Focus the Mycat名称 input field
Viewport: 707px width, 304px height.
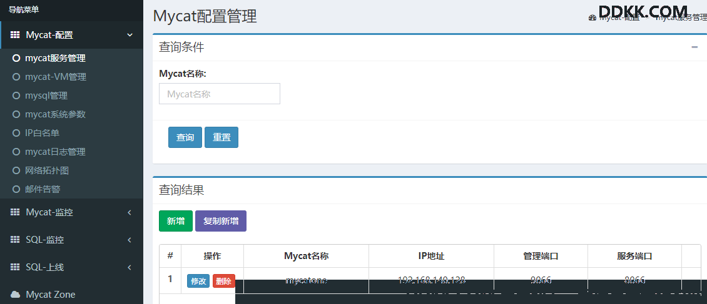[220, 94]
